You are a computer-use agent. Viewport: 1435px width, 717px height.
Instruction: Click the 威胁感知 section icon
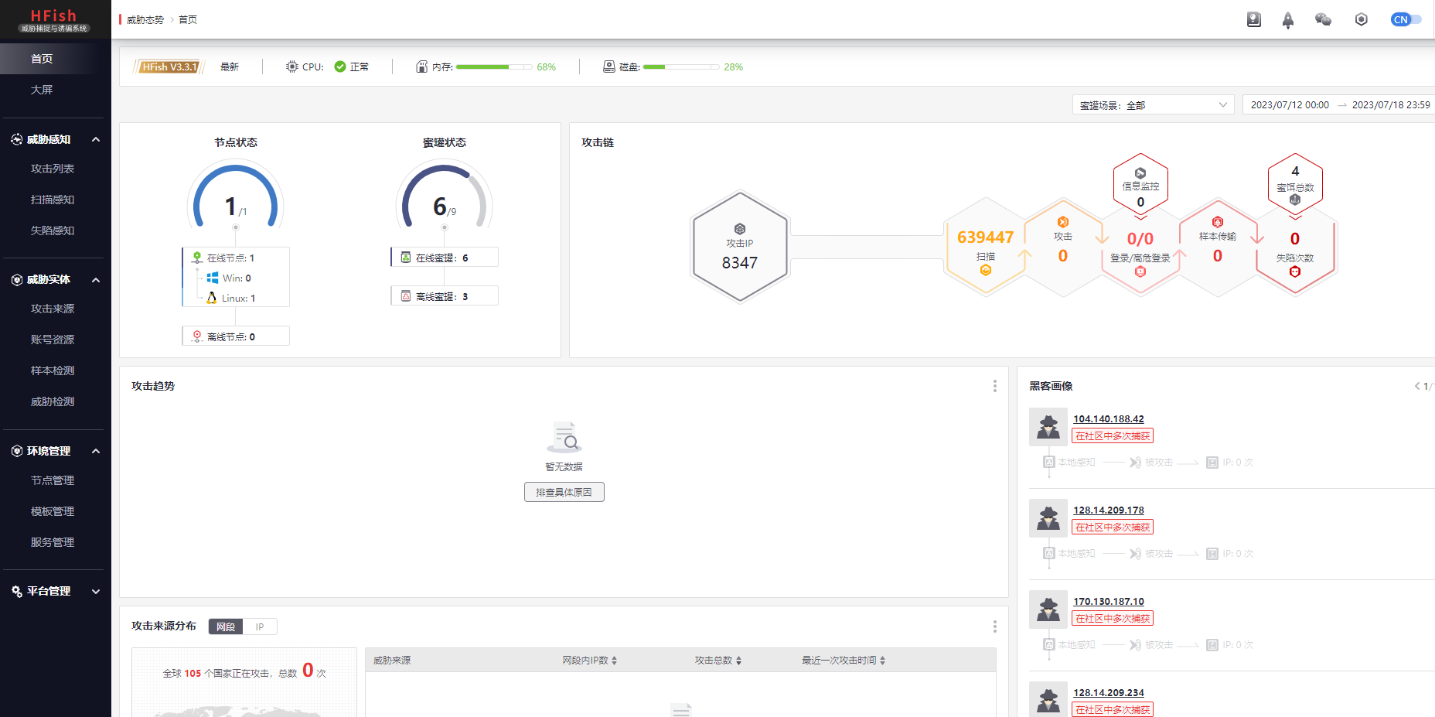(x=17, y=139)
